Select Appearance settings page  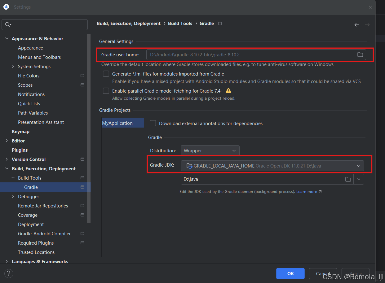tap(30, 48)
